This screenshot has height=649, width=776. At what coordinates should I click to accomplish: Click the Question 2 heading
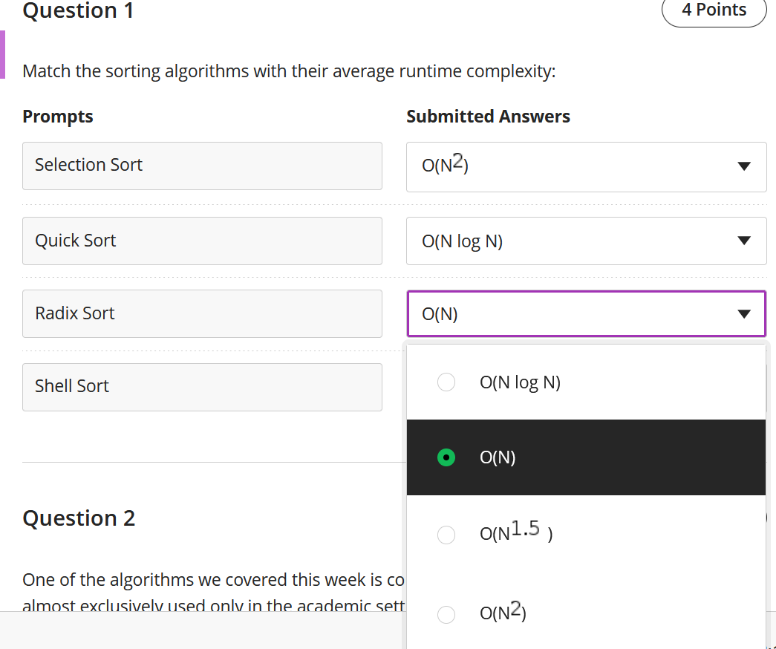point(79,518)
